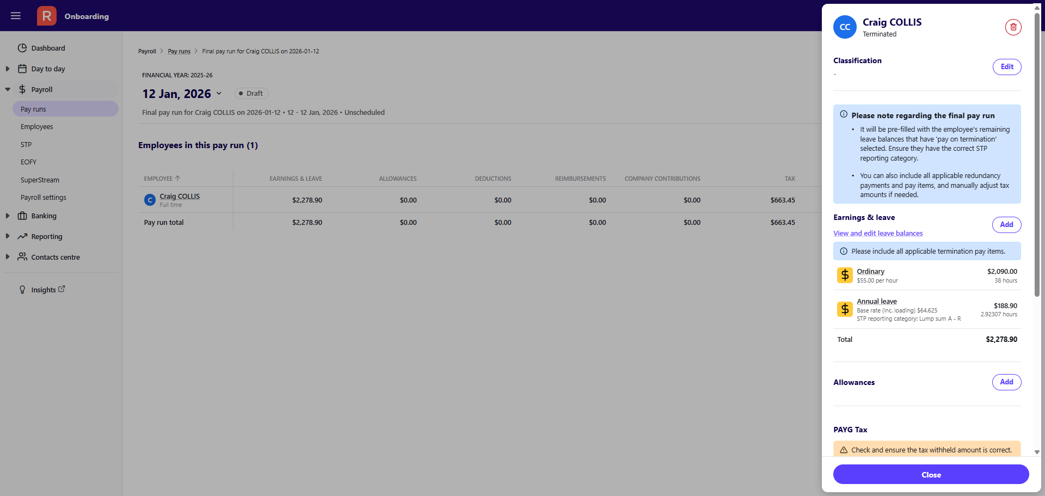Click the Deductions column header

click(493, 179)
